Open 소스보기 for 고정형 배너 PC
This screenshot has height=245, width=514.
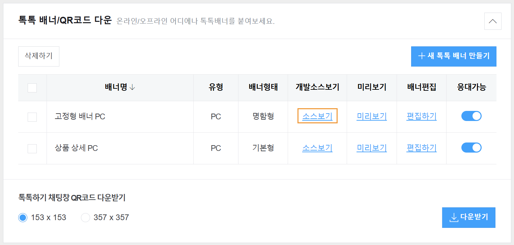317,116
